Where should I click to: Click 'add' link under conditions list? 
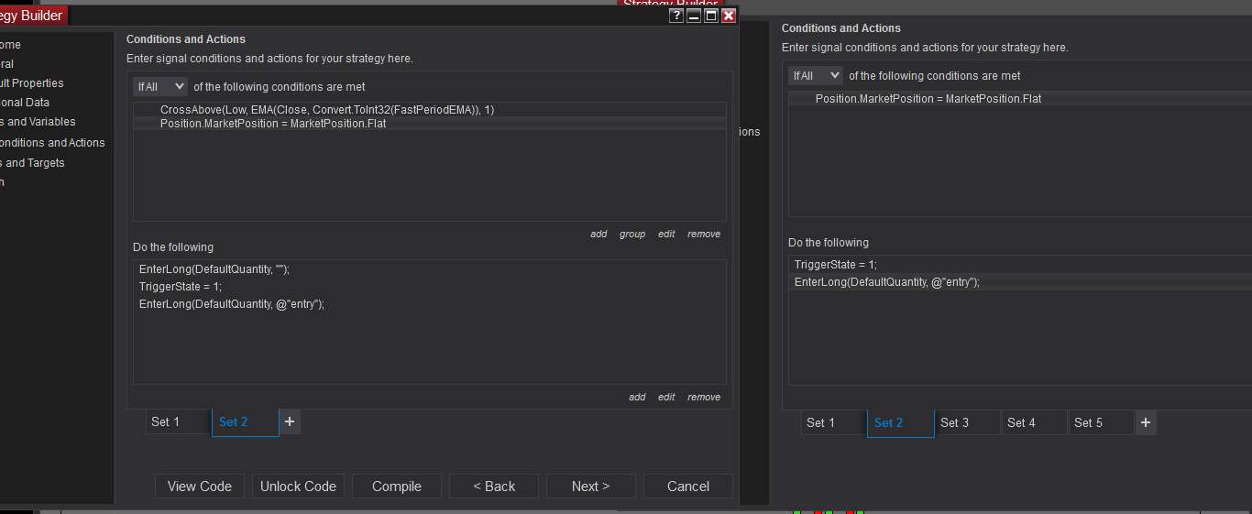[x=599, y=235]
